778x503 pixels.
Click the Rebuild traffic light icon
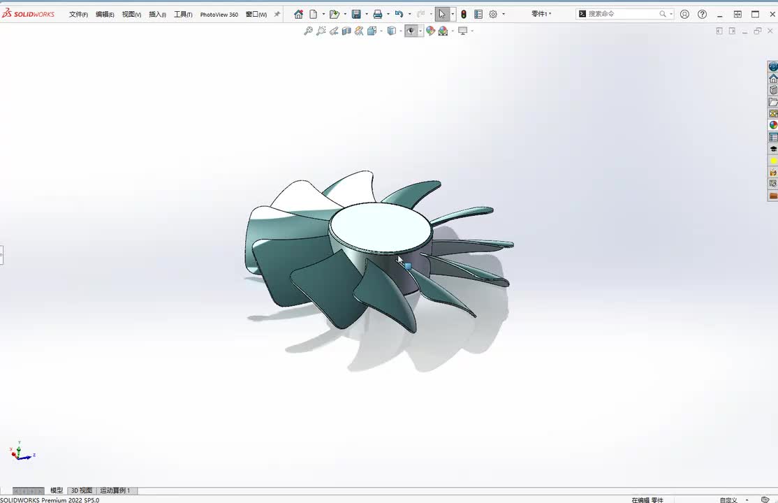[464, 15]
